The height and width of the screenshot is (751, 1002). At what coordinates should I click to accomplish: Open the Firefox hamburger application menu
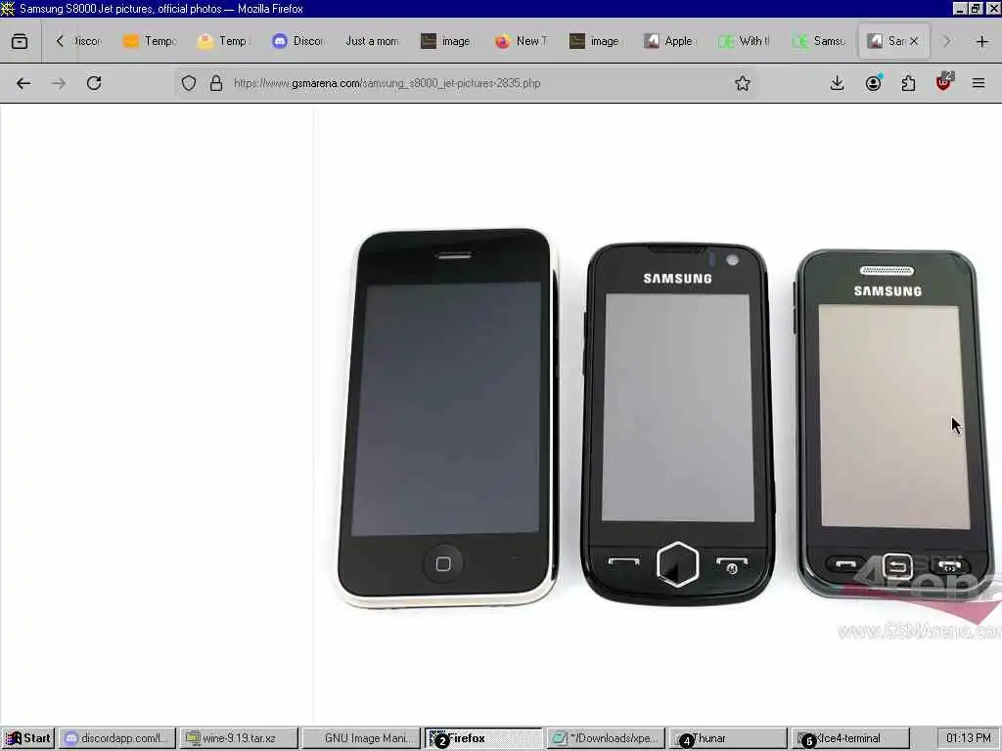point(979,83)
